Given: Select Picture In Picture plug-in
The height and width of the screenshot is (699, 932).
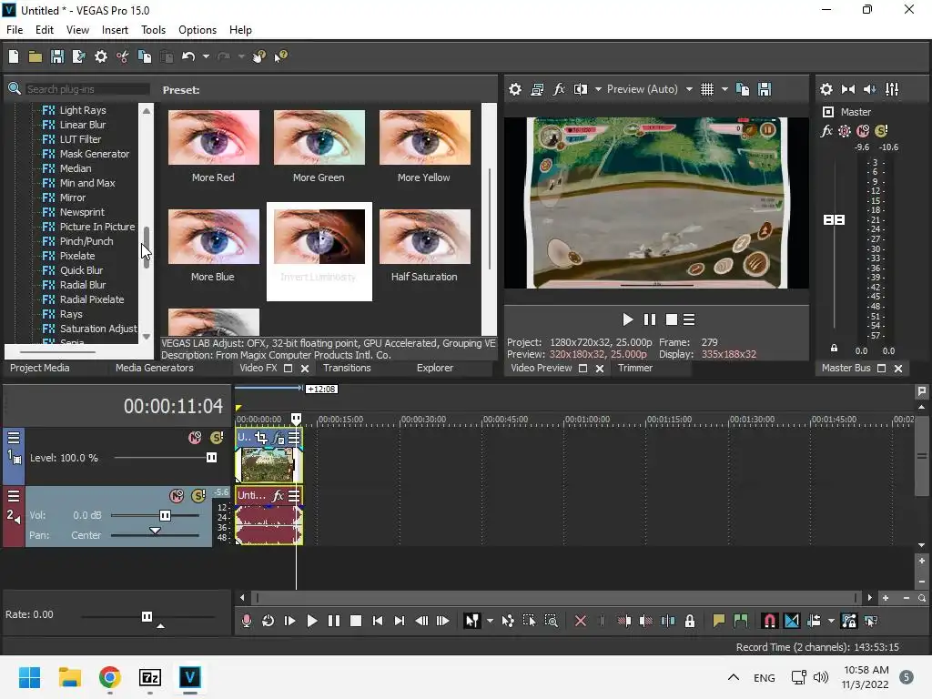Looking at the screenshot, I should pyautogui.click(x=97, y=227).
